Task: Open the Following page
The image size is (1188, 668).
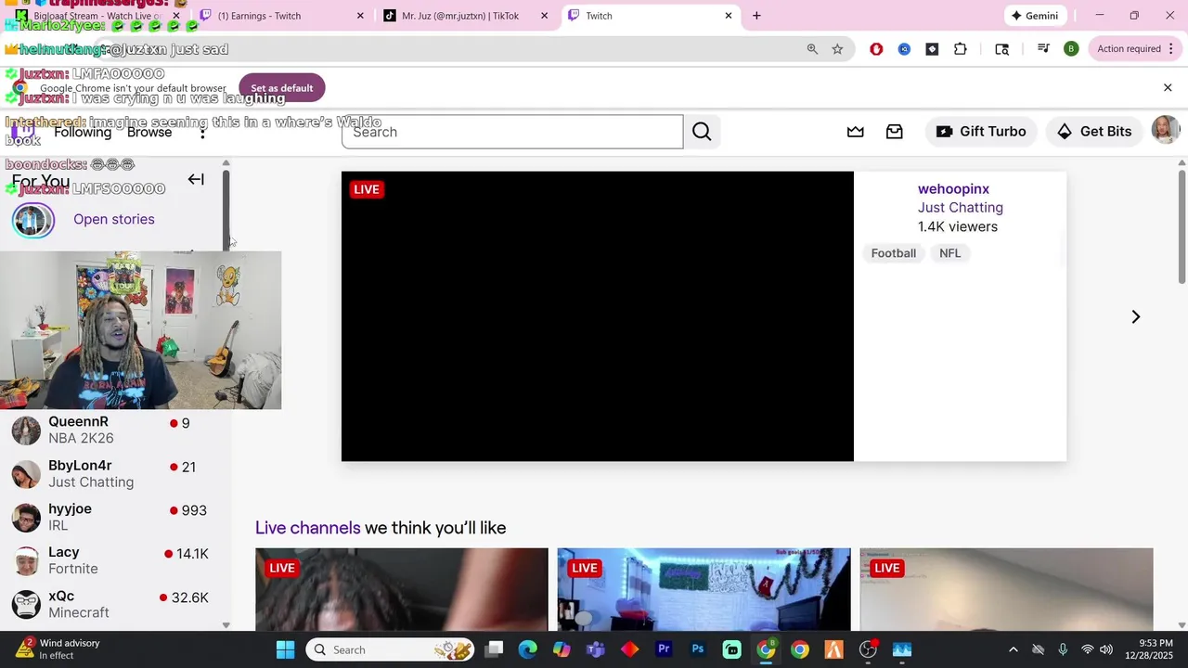Action: (83, 133)
